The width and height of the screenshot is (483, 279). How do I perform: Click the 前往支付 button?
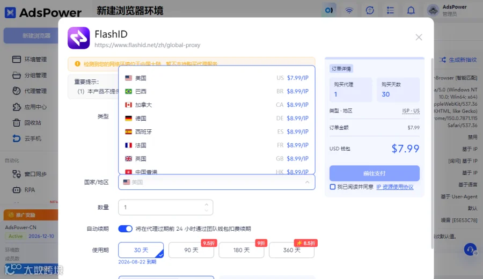coord(374,173)
